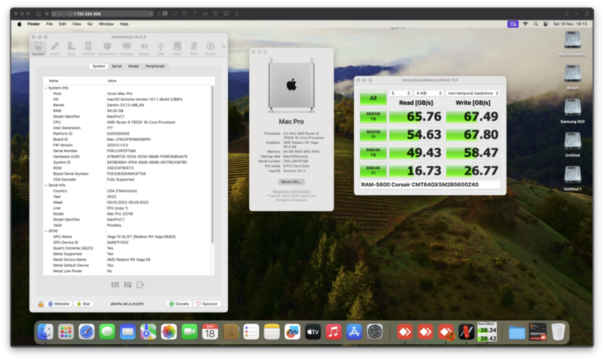Image resolution: width=604 pixels, height=360 pixels.
Task: Switch to the Serial tab
Action: (116, 66)
